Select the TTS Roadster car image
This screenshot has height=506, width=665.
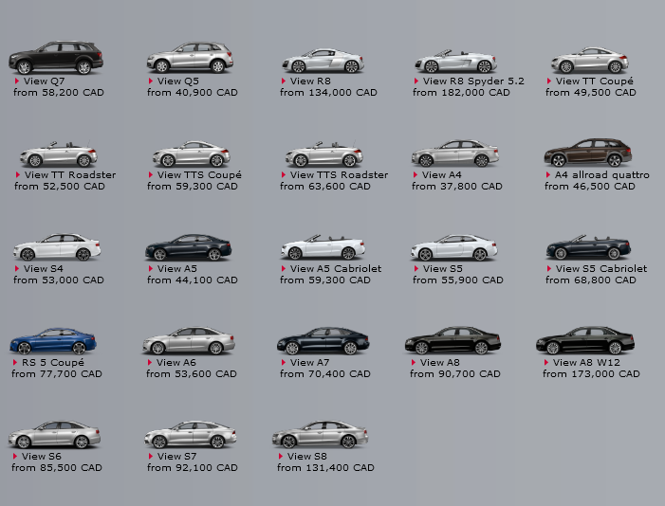click(324, 154)
